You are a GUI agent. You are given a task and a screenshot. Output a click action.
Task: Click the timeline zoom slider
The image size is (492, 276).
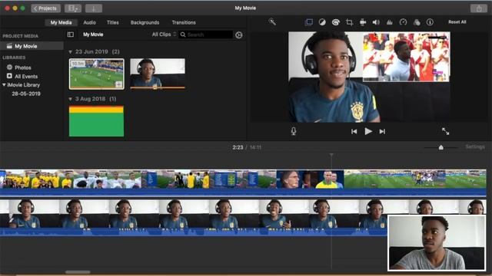tap(440, 147)
